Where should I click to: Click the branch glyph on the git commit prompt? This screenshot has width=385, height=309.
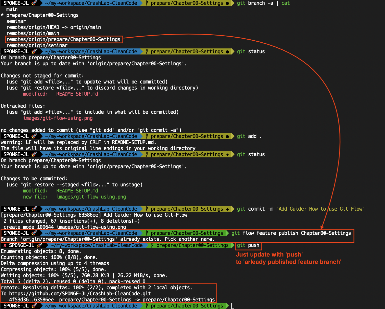147,209
